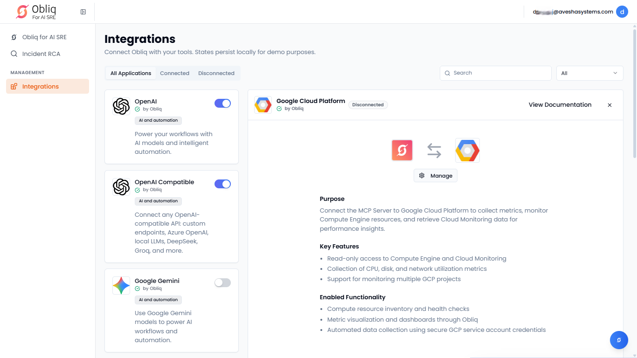
Task: Disable the OpenAI integration toggle
Action: [222, 103]
